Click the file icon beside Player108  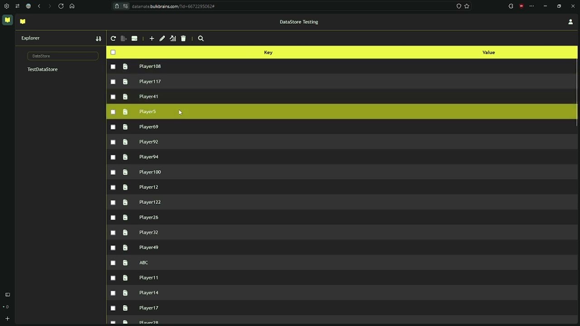click(125, 67)
